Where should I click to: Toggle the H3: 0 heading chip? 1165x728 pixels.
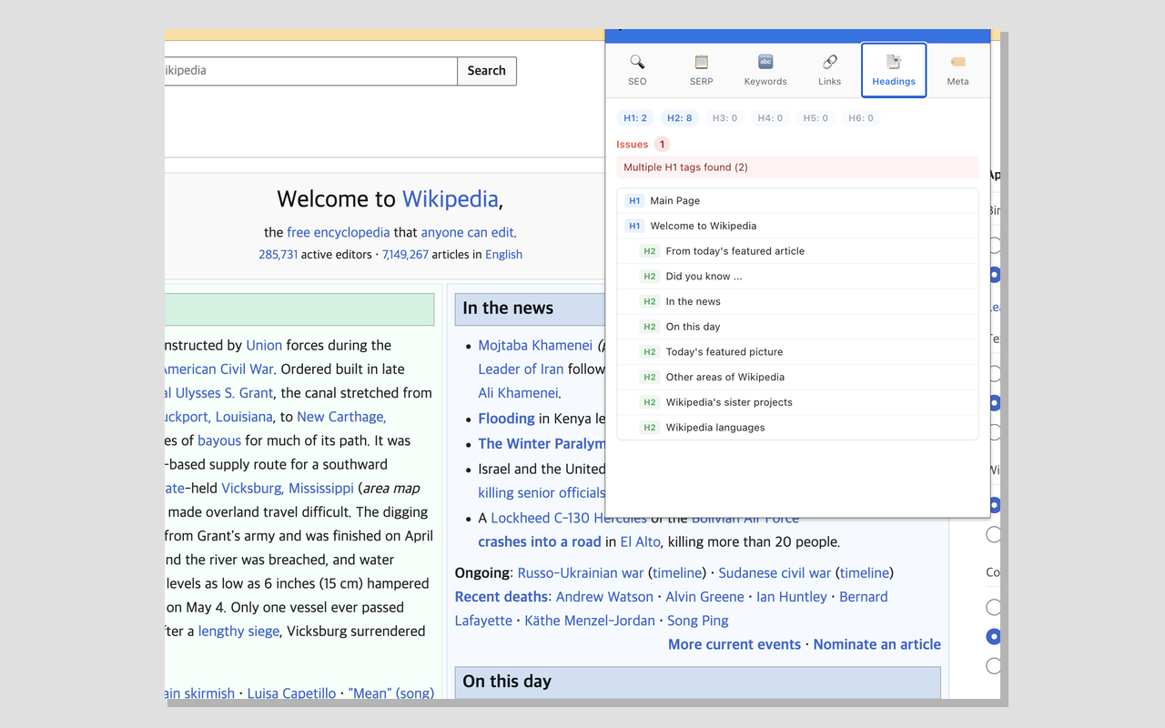pyautogui.click(x=724, y=117)
